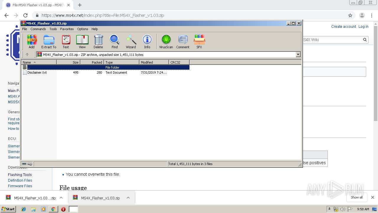Open the Comment tool
This screenshot has width=378, height=213.
(x=183, y=41)
